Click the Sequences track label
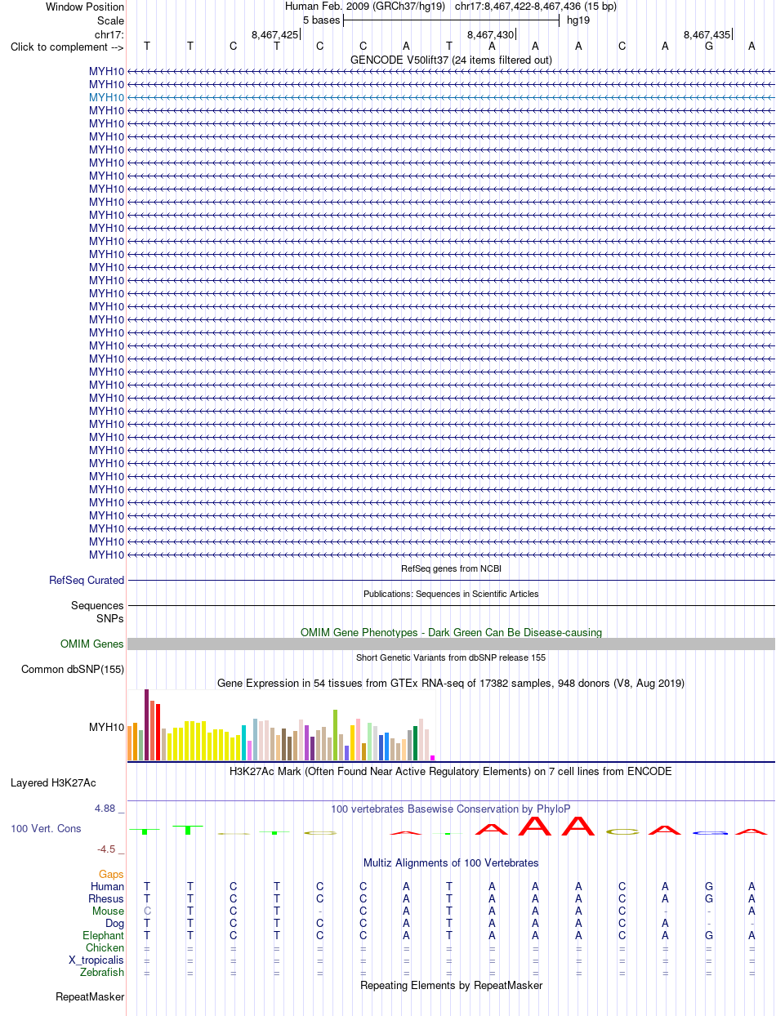This screenshot has width=776, height=1016. pyautogui.click(x=97, y=606)
